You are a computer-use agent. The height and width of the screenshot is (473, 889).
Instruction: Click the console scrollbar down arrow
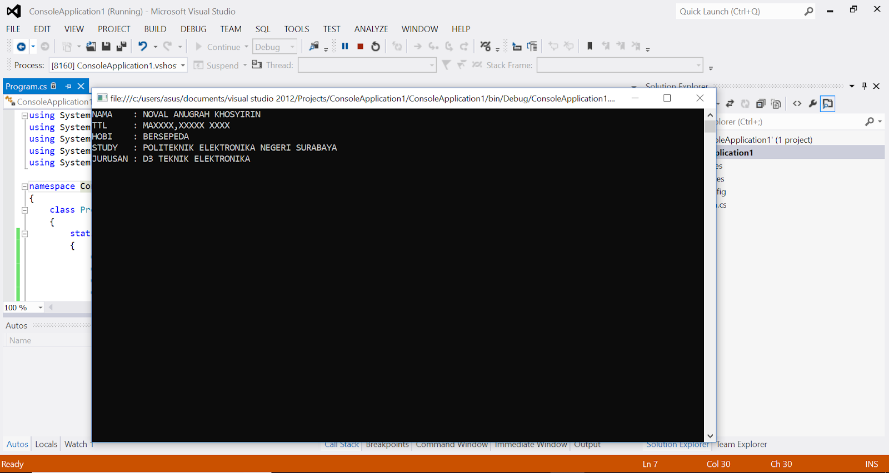pyautogui.click(x=710, y=436)
